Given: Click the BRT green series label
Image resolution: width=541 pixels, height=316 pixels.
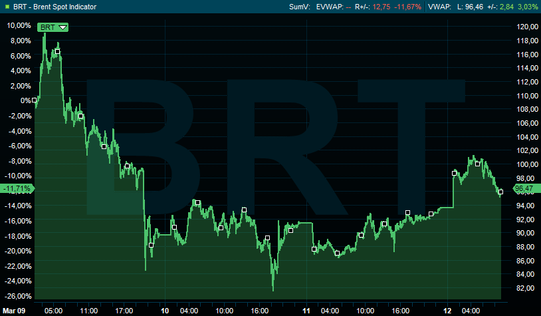Looking at the screenshot, I should (x=48, y=27).
